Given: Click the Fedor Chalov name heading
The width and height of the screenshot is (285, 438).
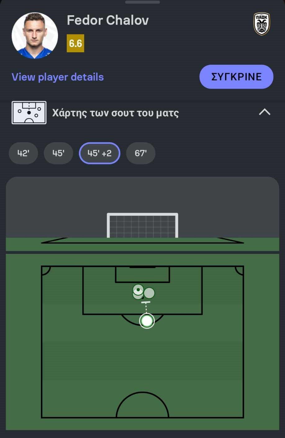Looking at the screenshot, I should pyautogui.click(x=108, y=21).
